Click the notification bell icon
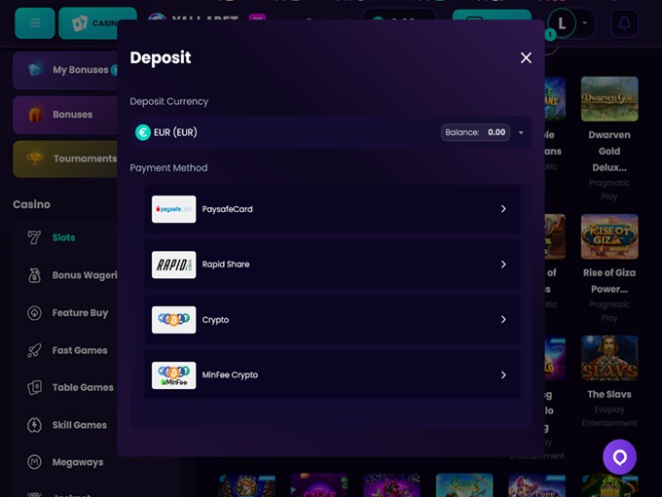Image resolution: width=662 pixels, height=497 pixels. [624, 23]
